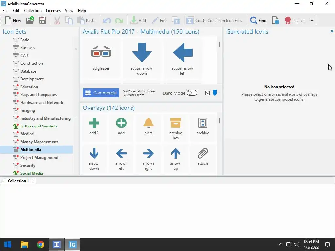The image size is (335, 251).
Task: Switch to the Collection 1 tab
Action: [x=18, y=181]
